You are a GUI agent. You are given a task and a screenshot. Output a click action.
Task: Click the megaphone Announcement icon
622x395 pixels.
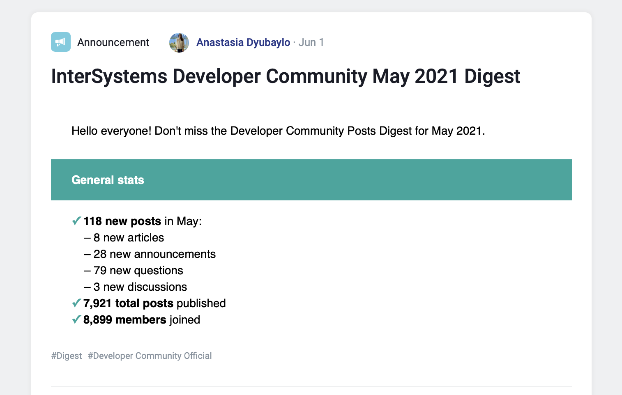click(61, 42)
